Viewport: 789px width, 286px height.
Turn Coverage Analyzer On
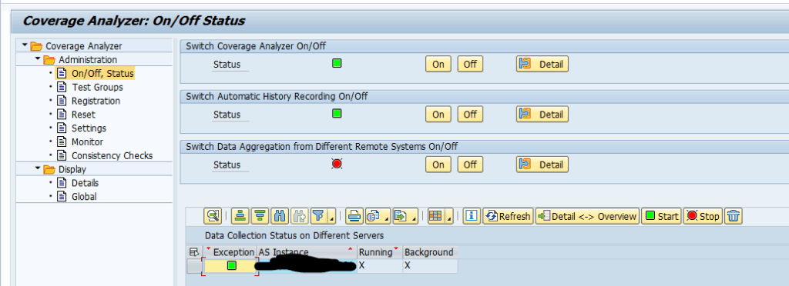click(x=438, y=65)
